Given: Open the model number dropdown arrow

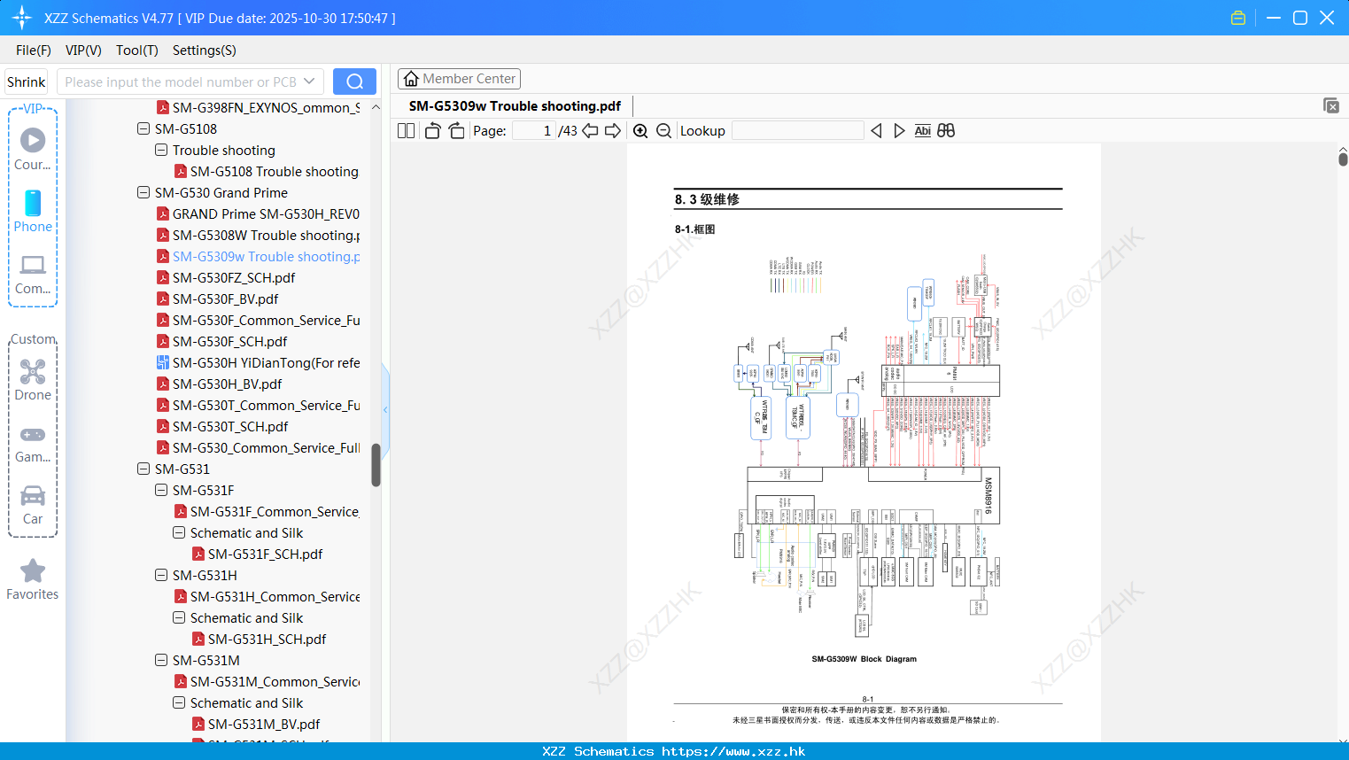Looking at the screenshot, I should (309, 81).
